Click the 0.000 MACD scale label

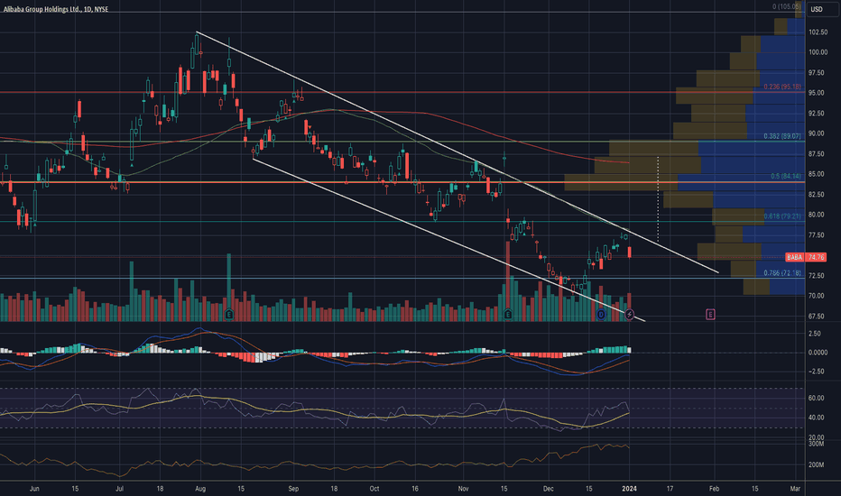[818, 353]
